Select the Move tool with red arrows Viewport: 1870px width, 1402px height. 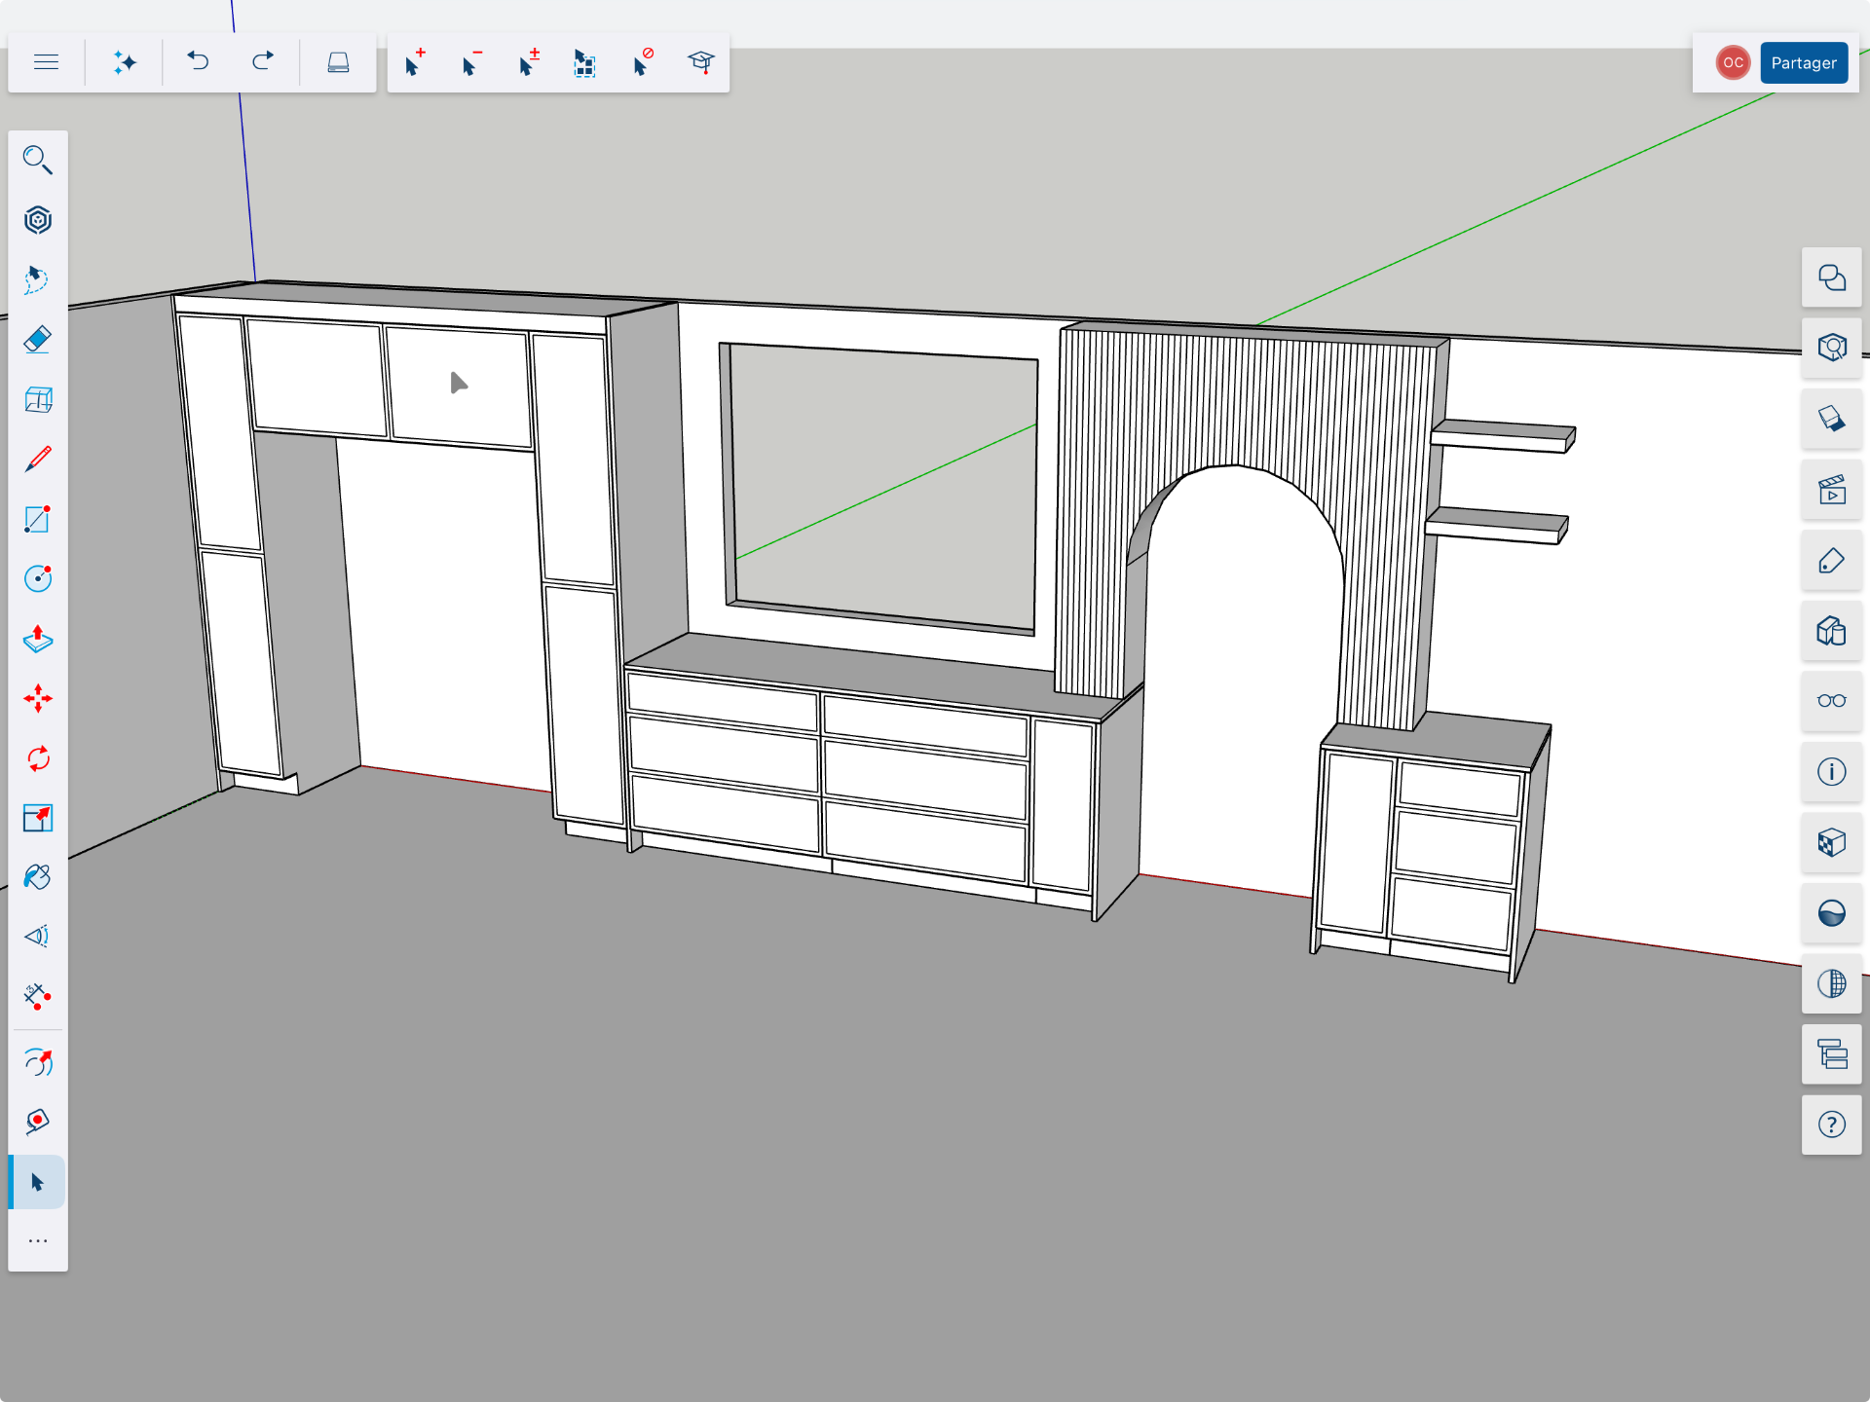tap(38, 698)
